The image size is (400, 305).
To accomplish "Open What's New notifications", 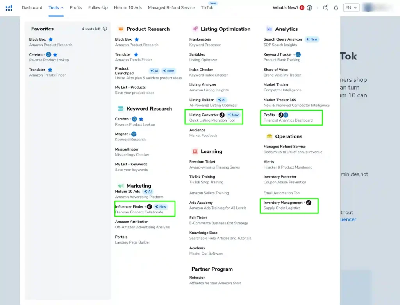I will [x=288, y=8].
